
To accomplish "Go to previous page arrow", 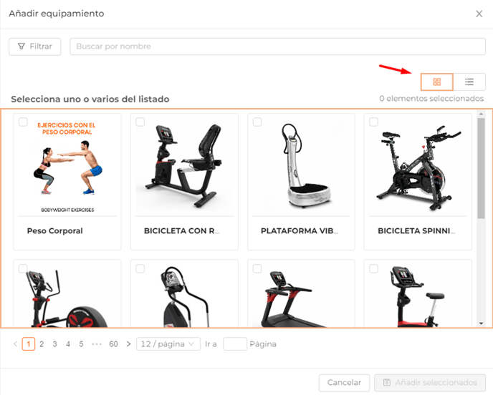I will click(16, 343).
